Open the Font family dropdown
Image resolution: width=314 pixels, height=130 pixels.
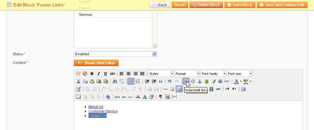[x=213, y=73]
